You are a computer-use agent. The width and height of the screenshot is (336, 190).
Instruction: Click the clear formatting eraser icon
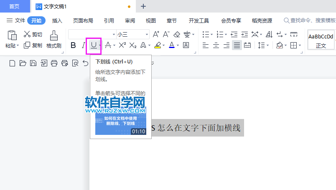[177, 34]
